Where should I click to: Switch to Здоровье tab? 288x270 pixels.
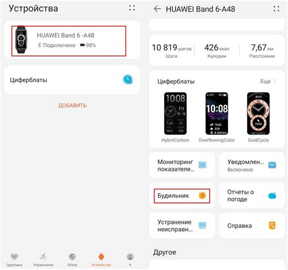click(x=15, y=260)
